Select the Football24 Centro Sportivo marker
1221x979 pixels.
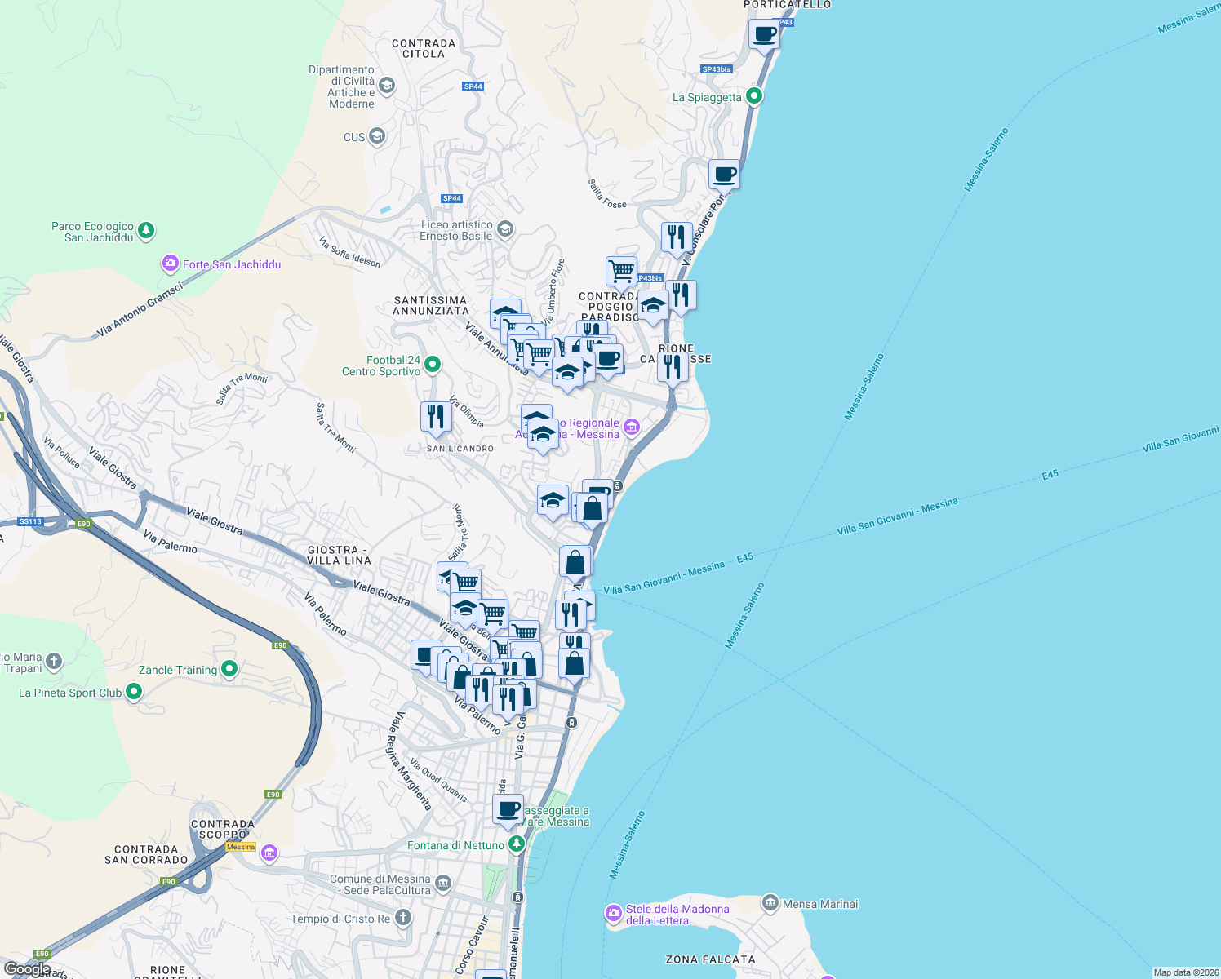pyautogui.click(x=431, y=364)
